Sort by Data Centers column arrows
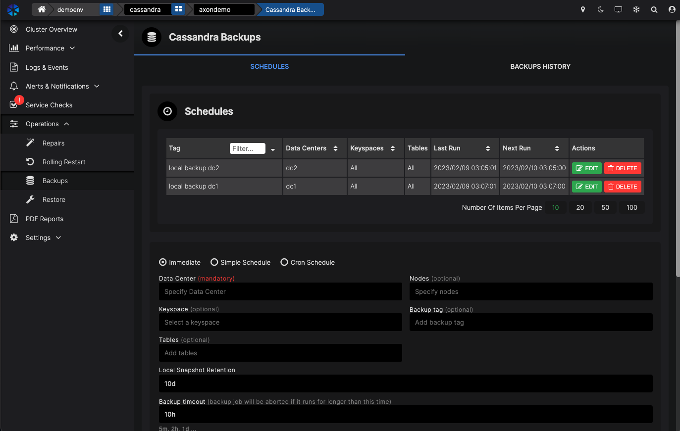 [335, 148]
